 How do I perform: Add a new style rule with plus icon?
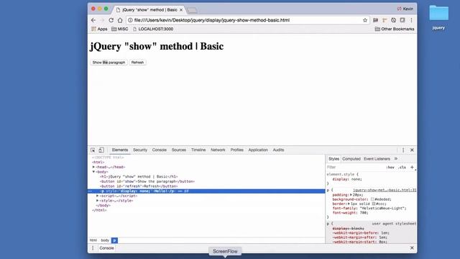point(412,167)
